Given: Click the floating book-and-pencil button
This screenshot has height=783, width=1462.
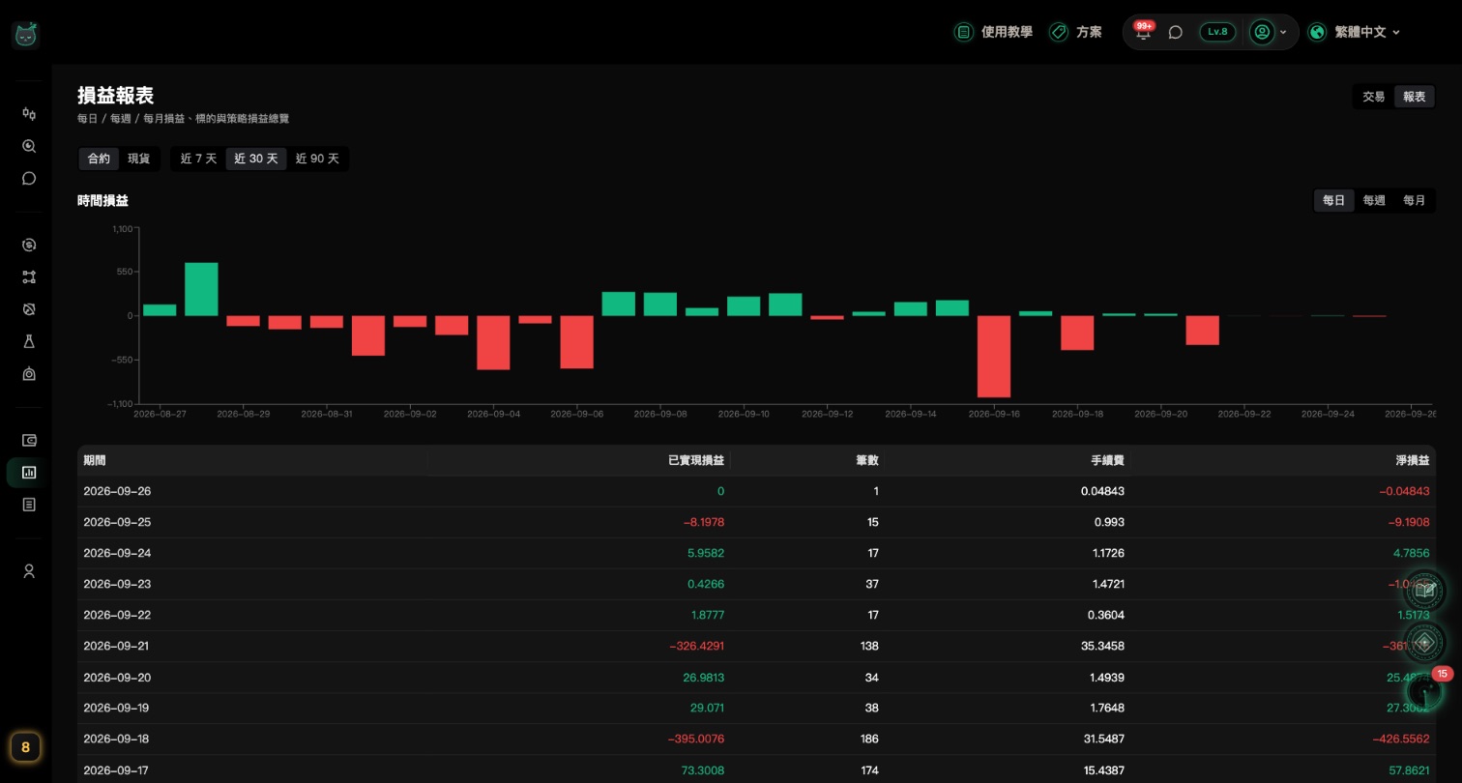Looking at the screenshot, I should pos(1424,590).
